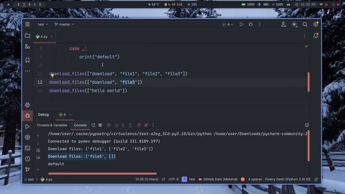Viewport: 345px width, 194px height.
Task: Open editor tab options menu
Action: 305,36
